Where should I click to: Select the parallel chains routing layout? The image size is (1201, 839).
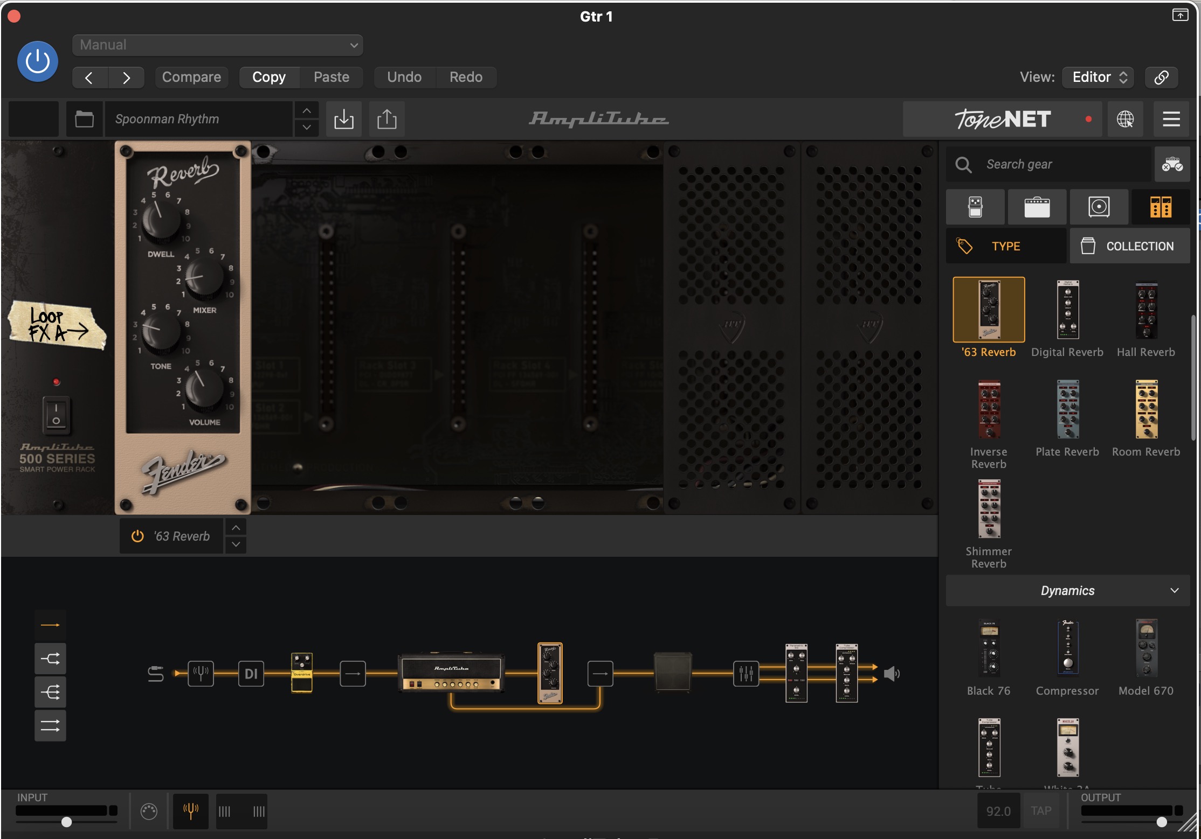(50, 726)
